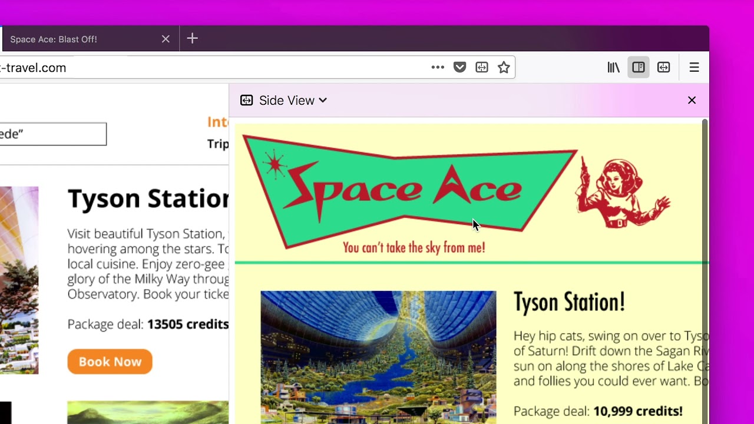Click the Book Now button

tap(110, 362)
